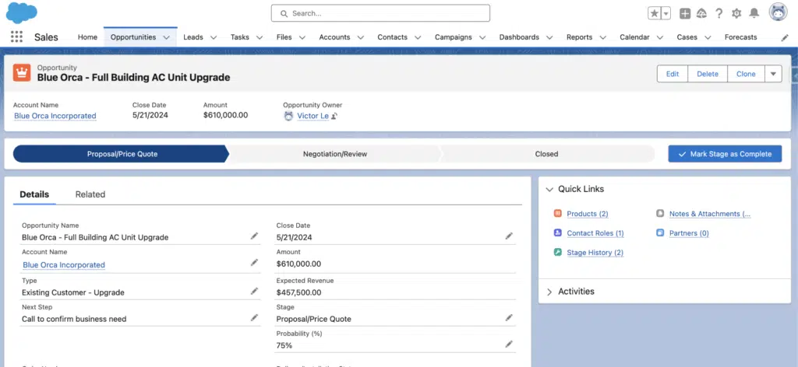Image resolution: width=798 pixels, height=367 pixels.
Task: Select the Negotiation/Review stage
Action: [x=335, y=154]
